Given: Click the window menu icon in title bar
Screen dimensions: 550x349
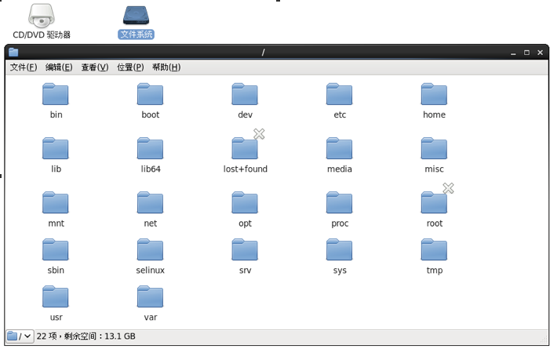Looking at the screenshot, I should (x=13, y=53).
